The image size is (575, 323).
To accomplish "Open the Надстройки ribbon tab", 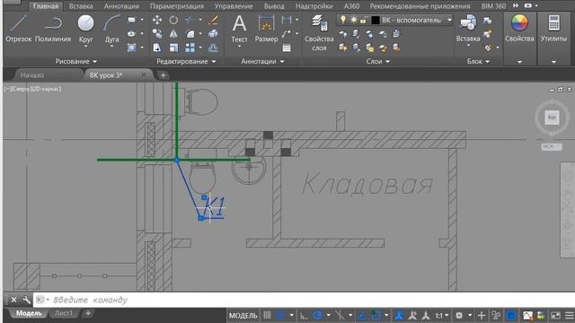I will point(314,6).
